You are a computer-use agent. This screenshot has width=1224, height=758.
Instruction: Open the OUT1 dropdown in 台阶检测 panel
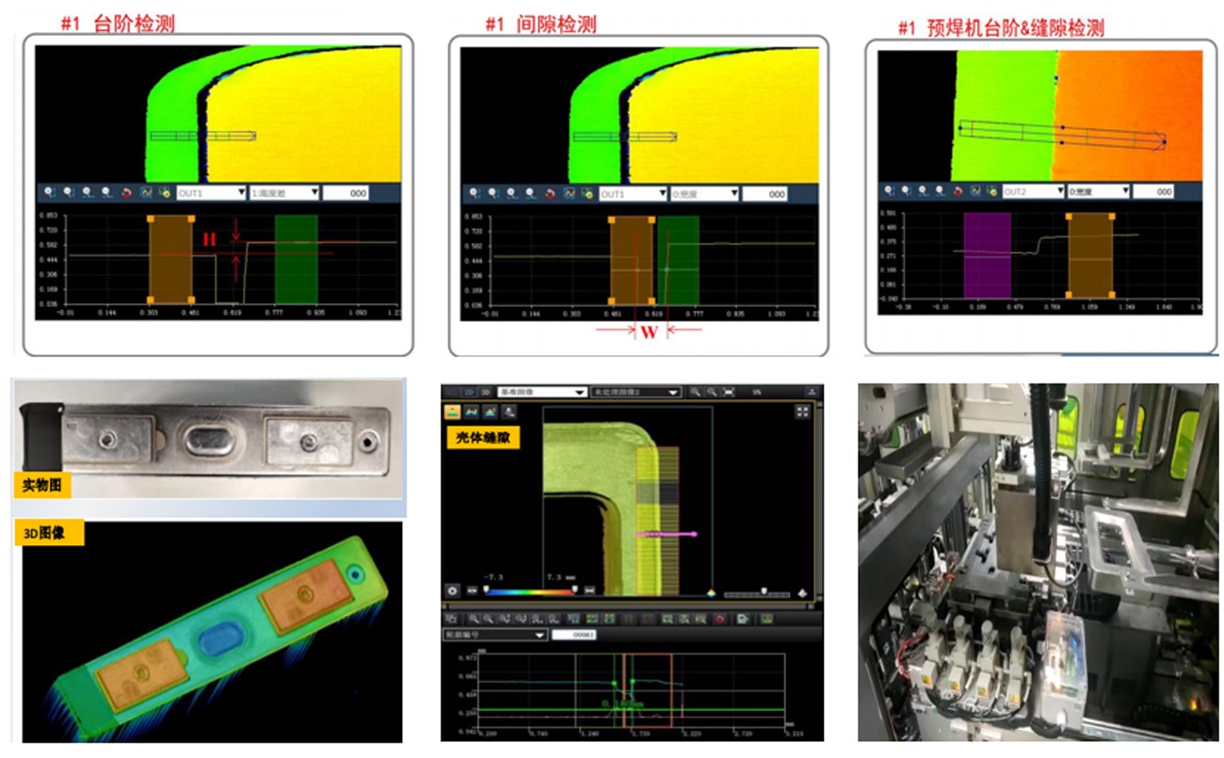tap(212, 192)
